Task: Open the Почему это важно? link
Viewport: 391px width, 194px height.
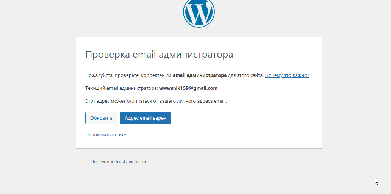Action: coord(287,75)
